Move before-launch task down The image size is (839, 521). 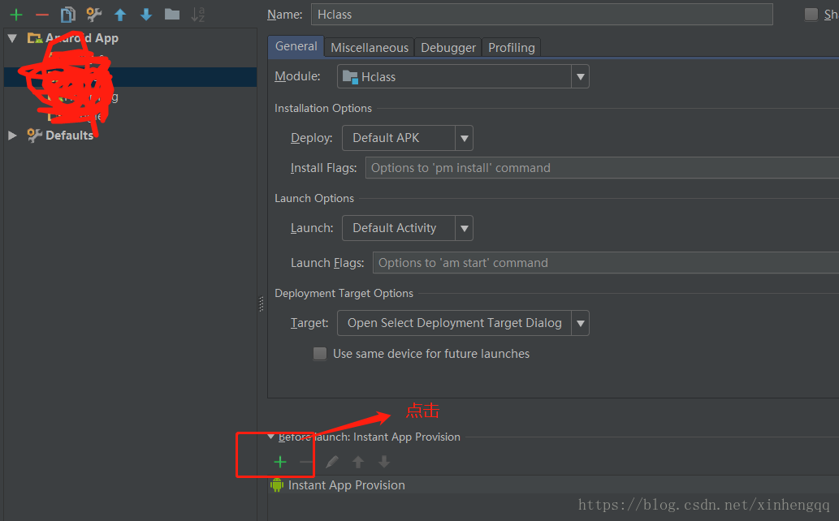(x=383, y=462)
